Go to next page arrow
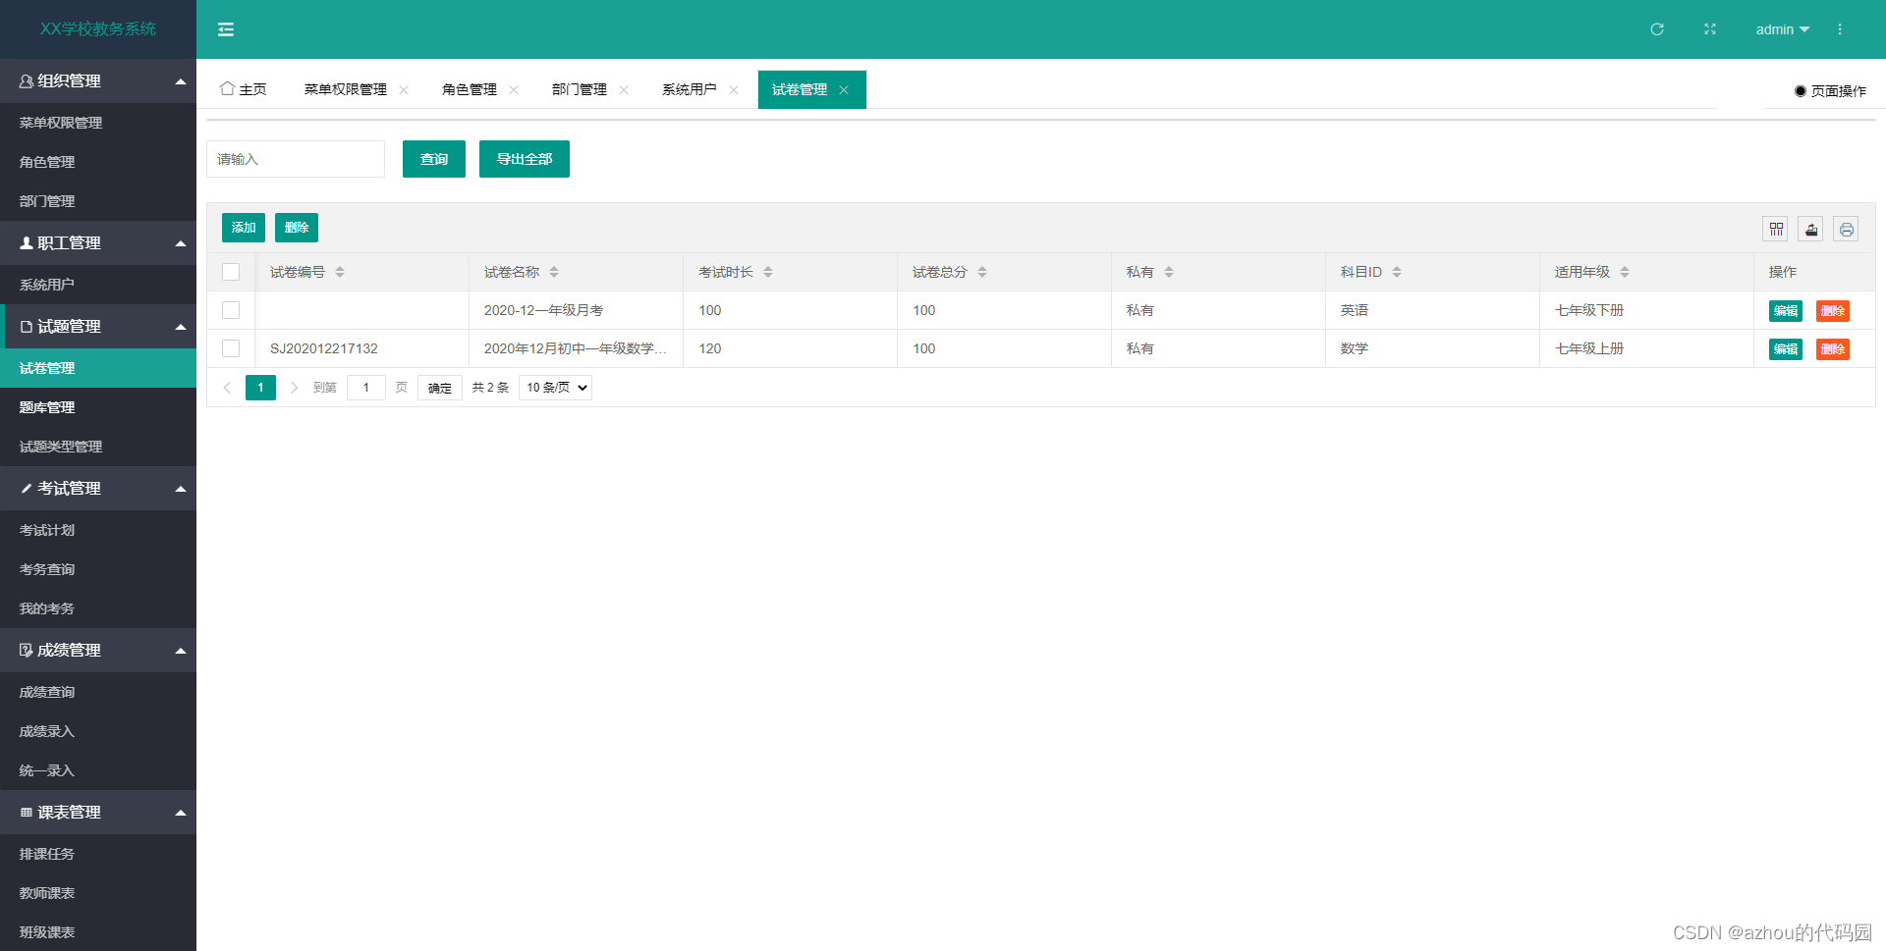1886x951 pixels. pos(294,388)
